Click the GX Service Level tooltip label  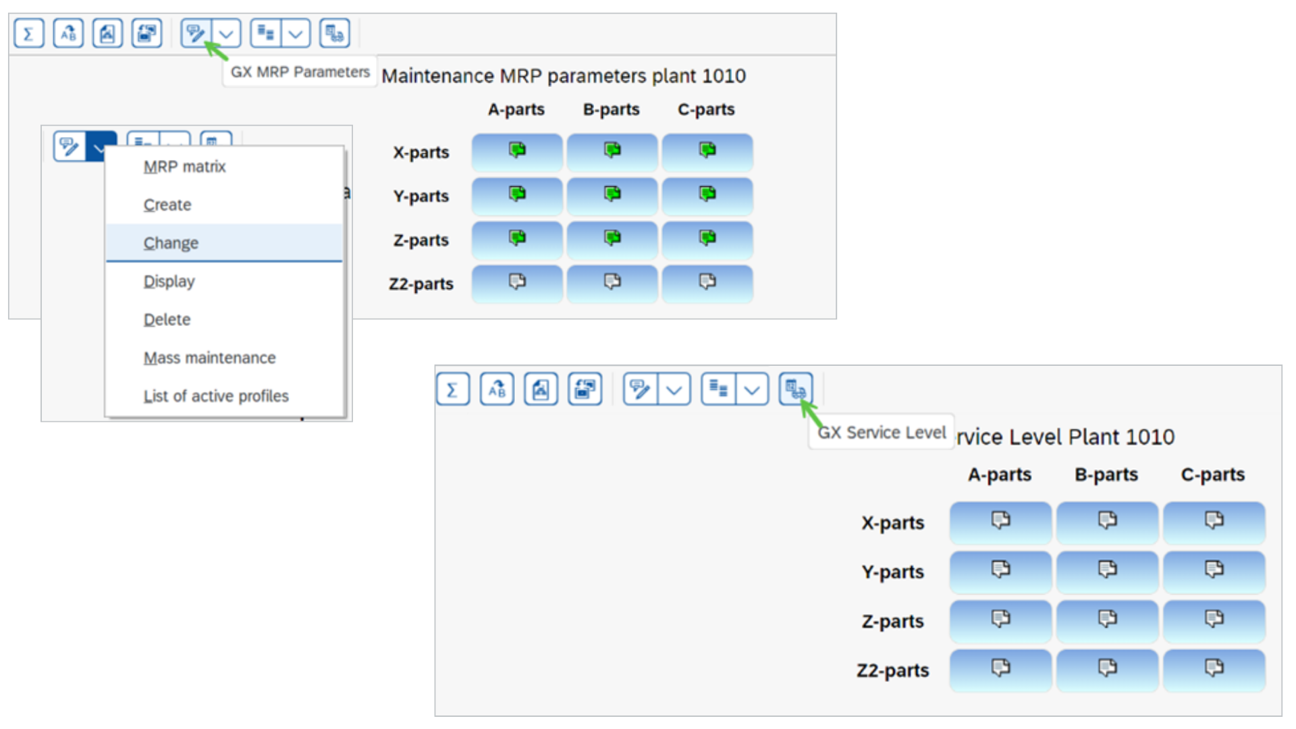[881, 432]
